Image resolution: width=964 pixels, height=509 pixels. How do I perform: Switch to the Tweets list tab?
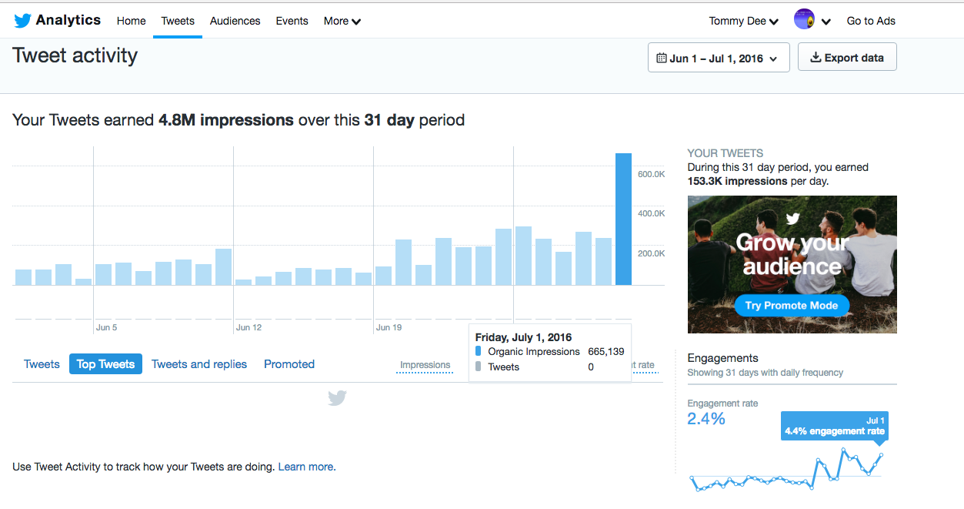[42, 364]
